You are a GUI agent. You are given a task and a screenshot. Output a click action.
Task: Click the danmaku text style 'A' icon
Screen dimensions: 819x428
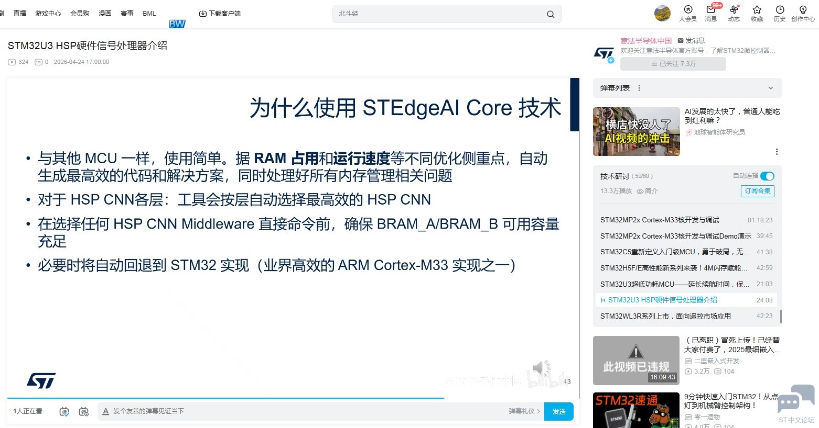pyautogui.click(x=105, y=411)
